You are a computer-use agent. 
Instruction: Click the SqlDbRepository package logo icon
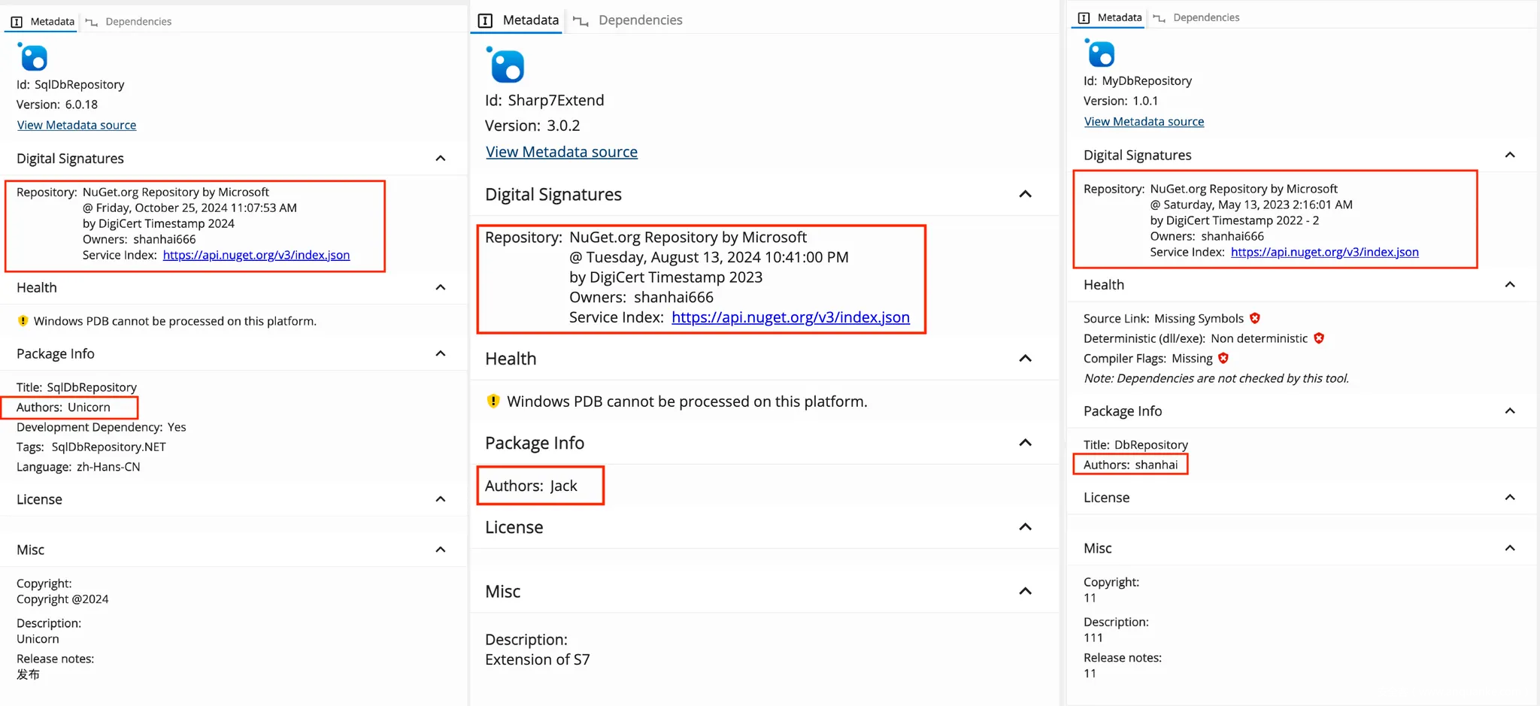pos(33,57)
